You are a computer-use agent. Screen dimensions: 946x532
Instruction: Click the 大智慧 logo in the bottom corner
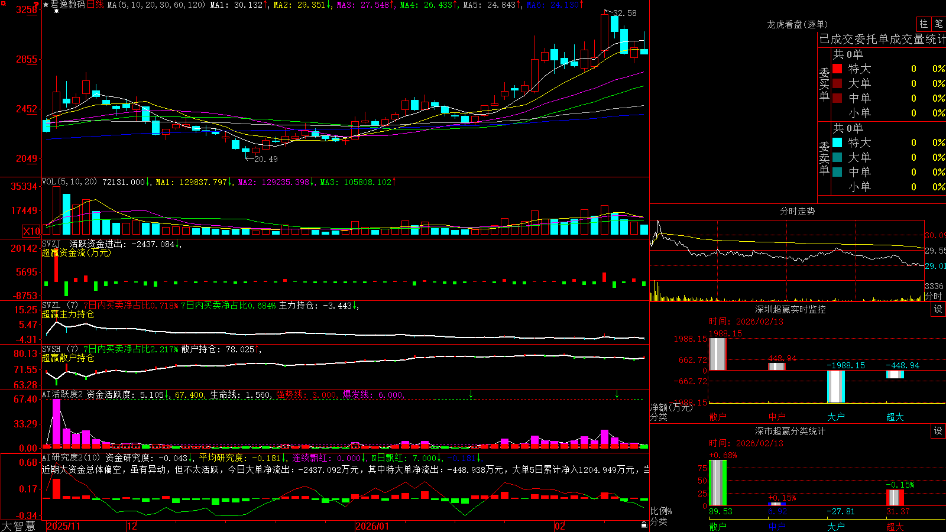click(18, 526)
